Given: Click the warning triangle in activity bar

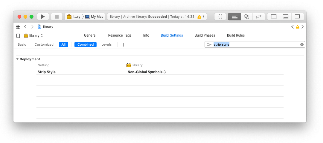Looking at the screenshot, I should 199,17.
